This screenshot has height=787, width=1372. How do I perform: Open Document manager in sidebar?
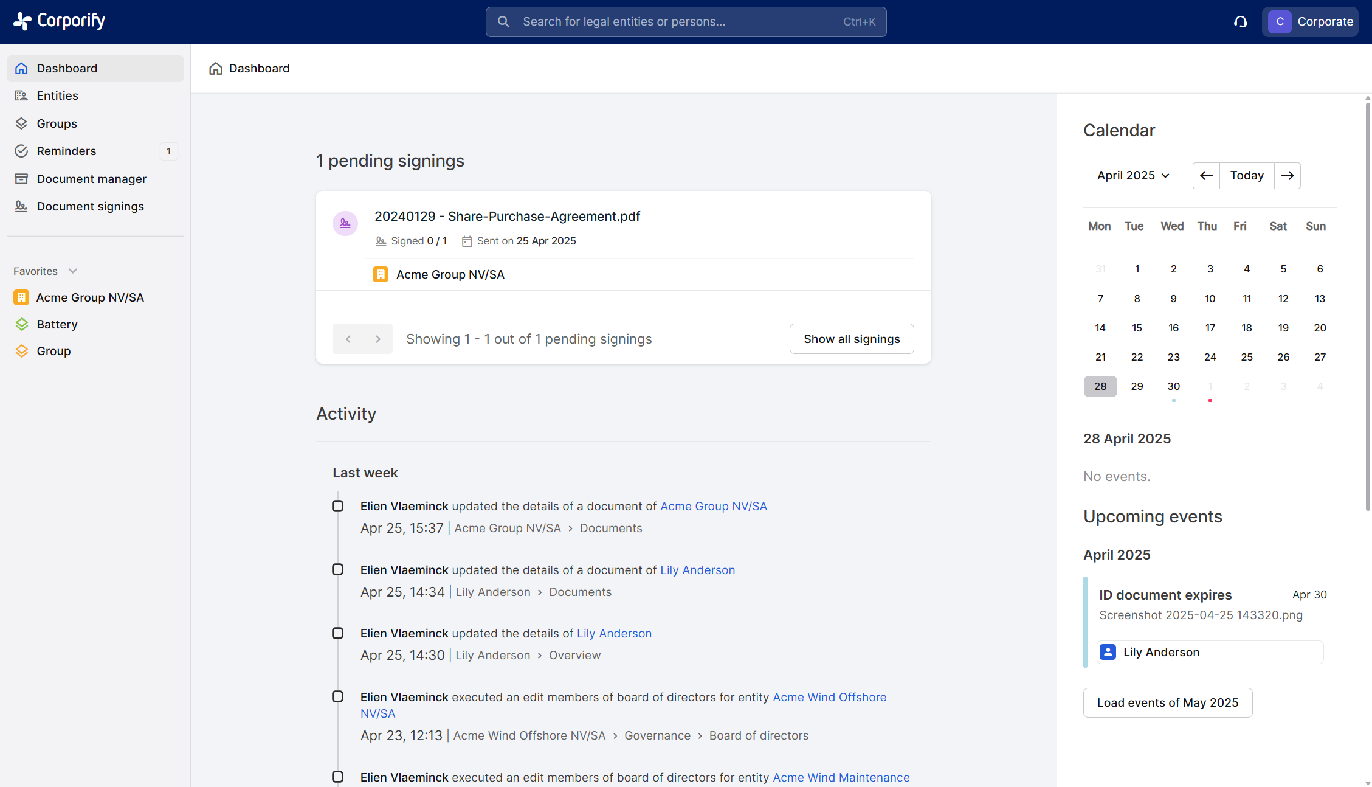tap(91, 179)
